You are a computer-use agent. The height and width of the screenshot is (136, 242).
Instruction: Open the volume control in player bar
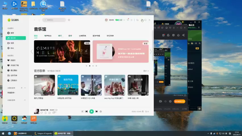(101, 112)
